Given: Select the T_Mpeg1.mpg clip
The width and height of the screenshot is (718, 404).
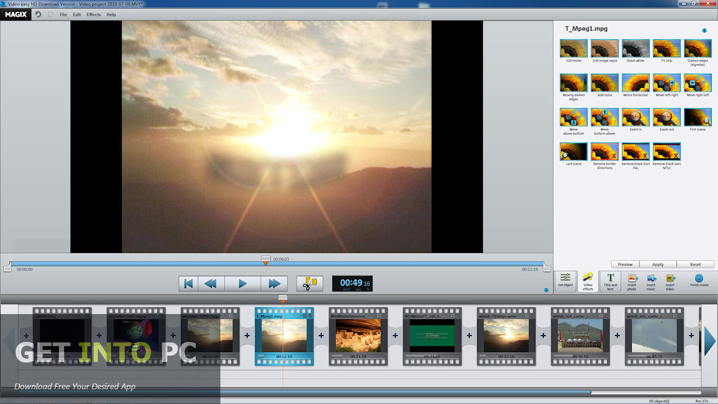Looking at the screenshot, I should tap(284, 335).
